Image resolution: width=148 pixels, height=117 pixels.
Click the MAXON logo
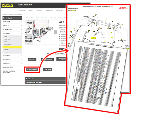(x=8, y=5)
